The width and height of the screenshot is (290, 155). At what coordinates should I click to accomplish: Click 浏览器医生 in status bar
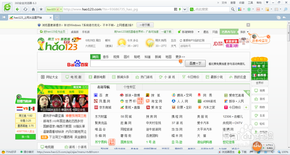(x=226, y=152)
